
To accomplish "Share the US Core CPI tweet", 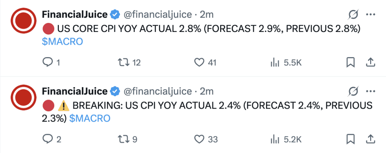I will point(370,63).
